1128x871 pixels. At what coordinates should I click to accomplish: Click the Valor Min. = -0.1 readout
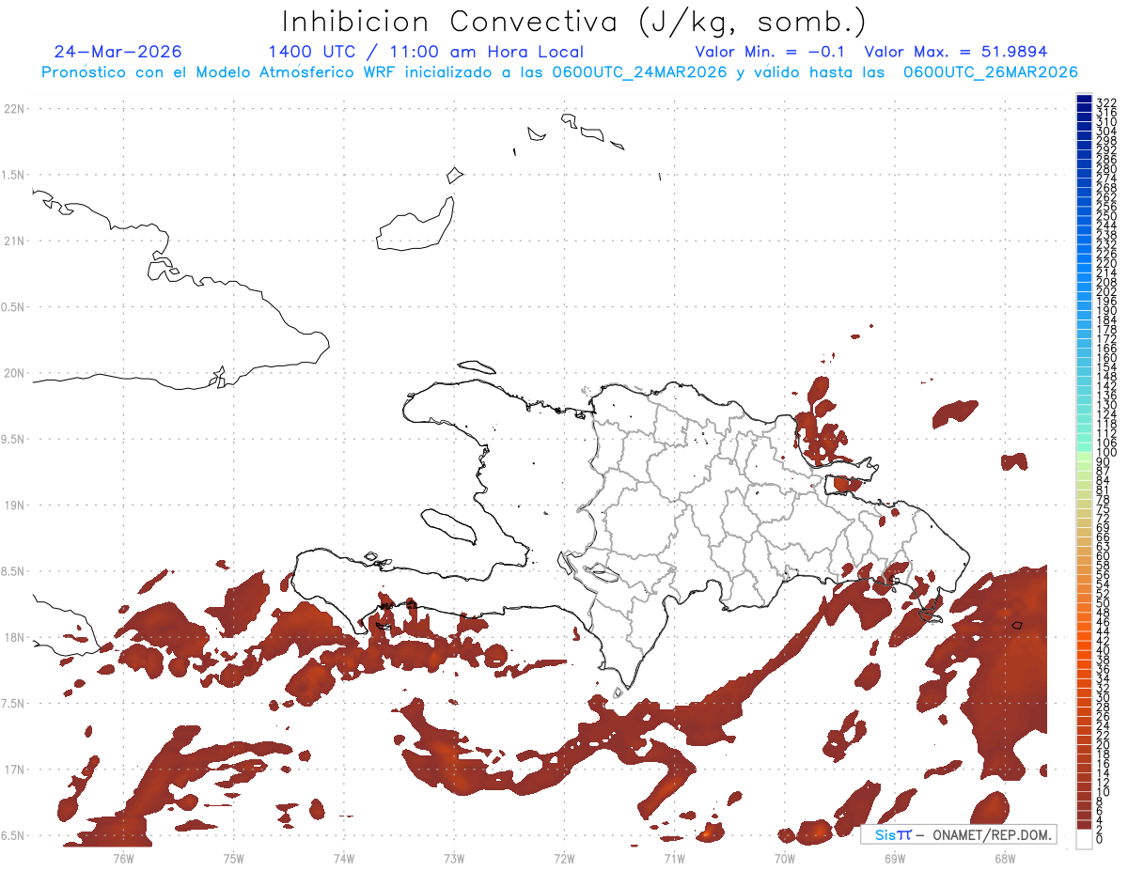[x=773, y=52]
